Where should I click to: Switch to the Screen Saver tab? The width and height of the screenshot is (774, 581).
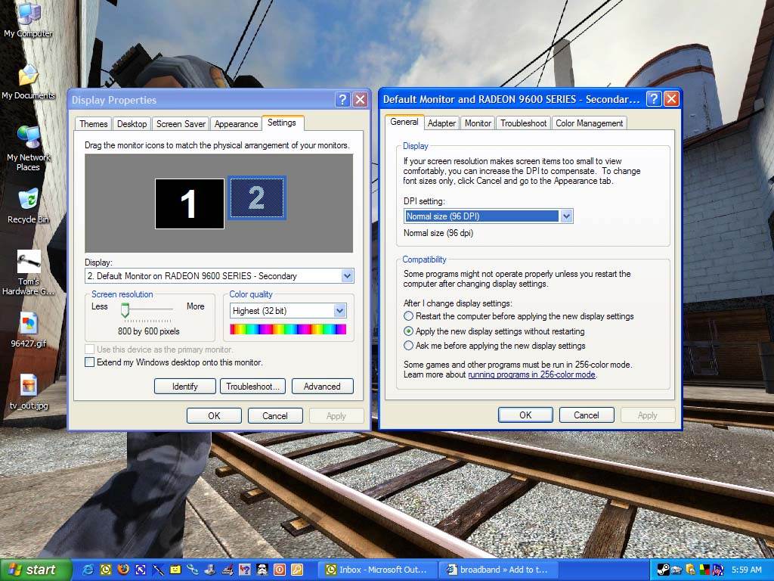(x=181, y=123)
